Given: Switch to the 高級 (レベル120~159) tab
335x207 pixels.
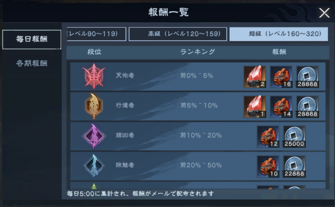Looking at the screenshot, I should pos(178,34).
